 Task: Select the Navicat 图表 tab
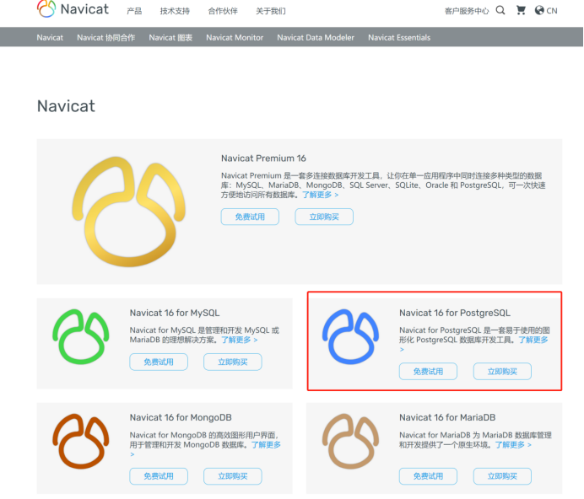[170, 38]
